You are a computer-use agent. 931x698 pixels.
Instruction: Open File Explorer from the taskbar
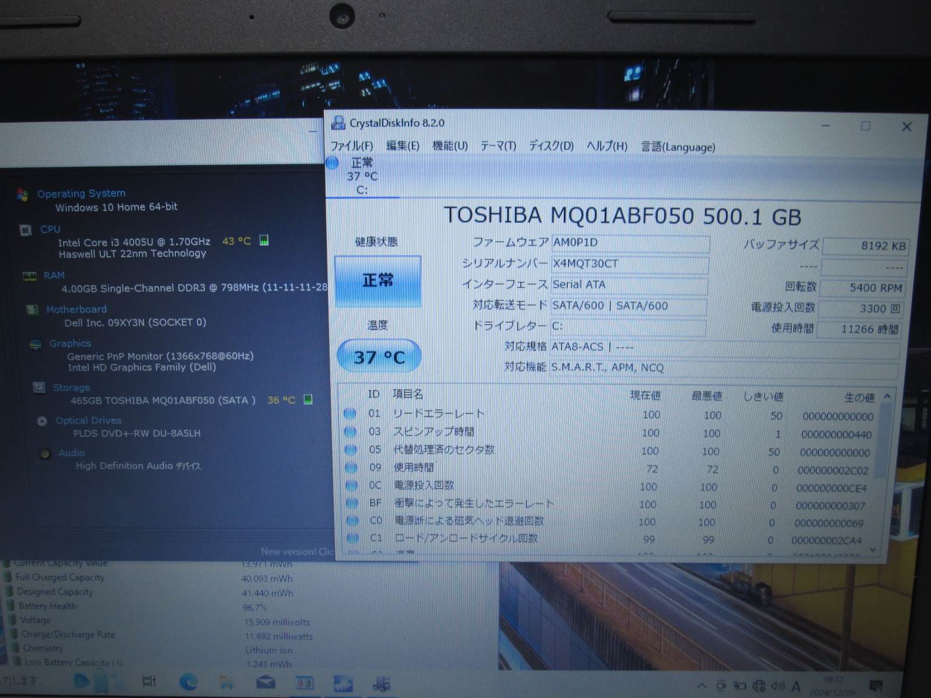pyautogui.click(x=226, y=682)
